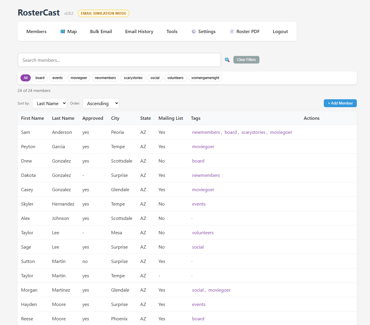Filter by the newmembers tag chip
The width and height of the screenshot is (370, 325).
[x=105, y=78]
